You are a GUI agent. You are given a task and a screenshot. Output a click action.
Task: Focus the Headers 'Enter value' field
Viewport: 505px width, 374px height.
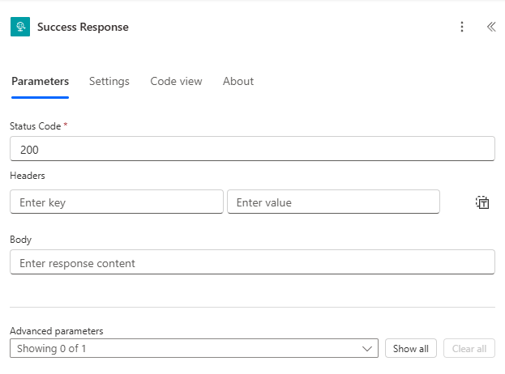[x=333, y=202]
